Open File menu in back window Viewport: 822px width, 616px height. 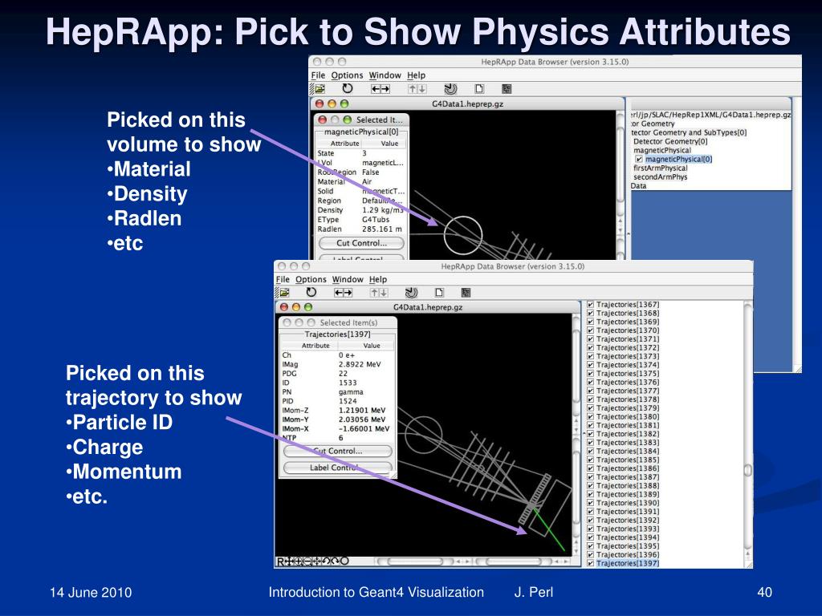pos(318,75)
